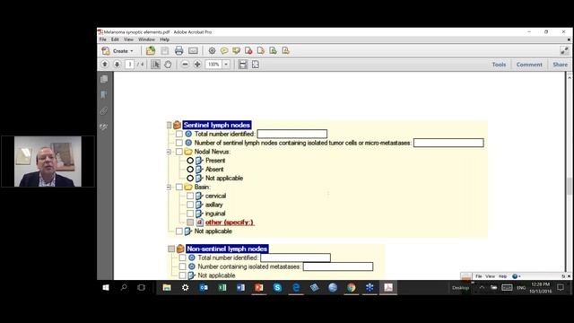
Task: Open page thumbnails side panel
Action: 104,79
